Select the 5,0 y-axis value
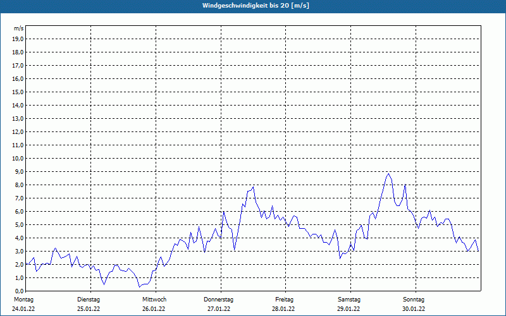Viewport: 506px width, 316px height. [x=19, y=225]
